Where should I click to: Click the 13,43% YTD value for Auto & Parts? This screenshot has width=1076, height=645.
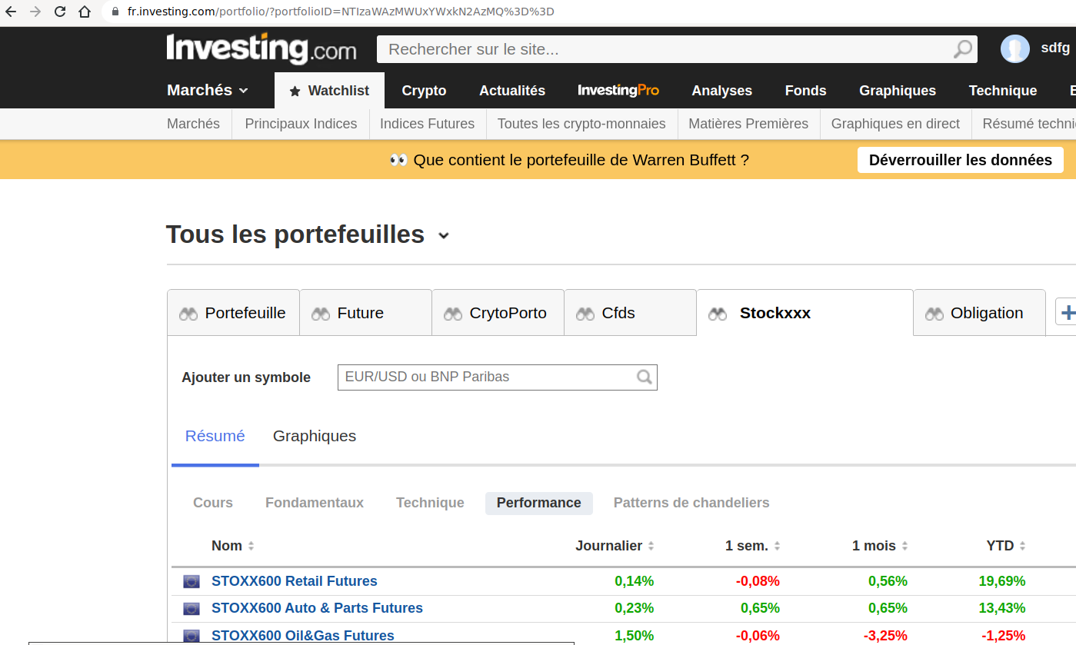tap(1002, 608)
